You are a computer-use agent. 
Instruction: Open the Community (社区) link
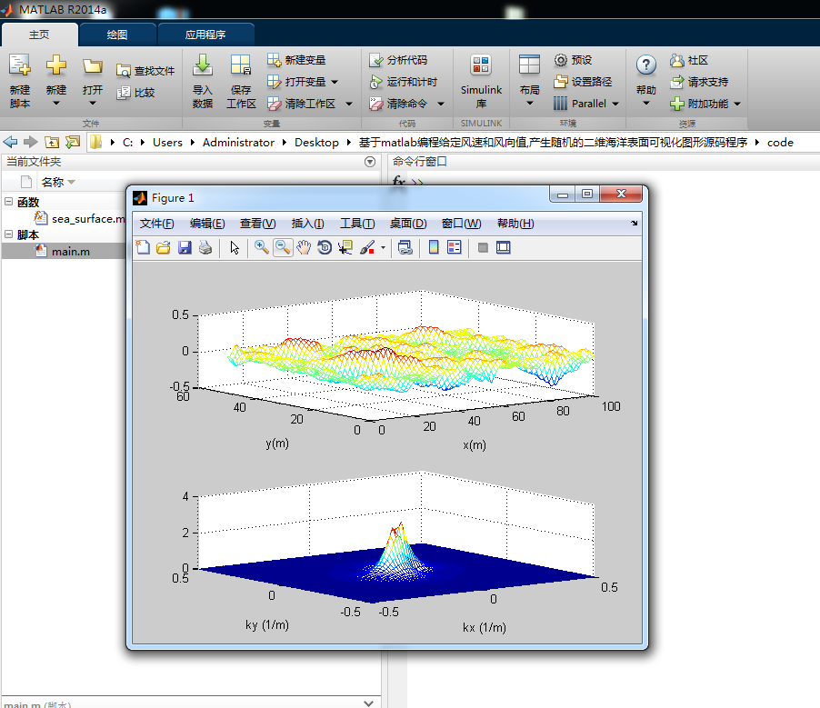tap(689, 60)
